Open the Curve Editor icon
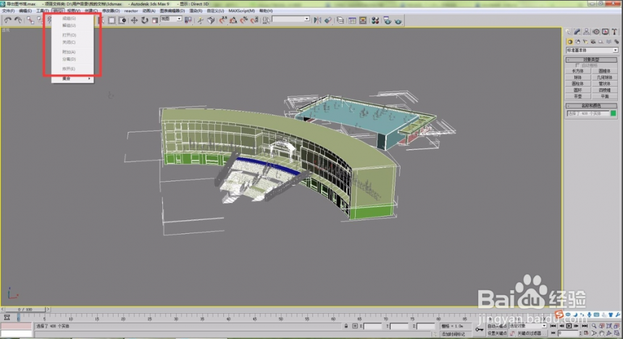 tap(352, 20)
